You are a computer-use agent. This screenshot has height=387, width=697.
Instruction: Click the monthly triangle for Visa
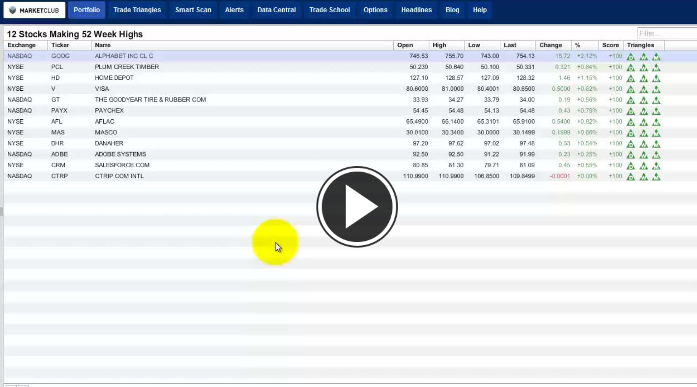click(x=656, y=89)
